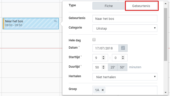Screen dimensions: 170x96
Task: Select the Naar het bos calendar event
Action: 31,24
